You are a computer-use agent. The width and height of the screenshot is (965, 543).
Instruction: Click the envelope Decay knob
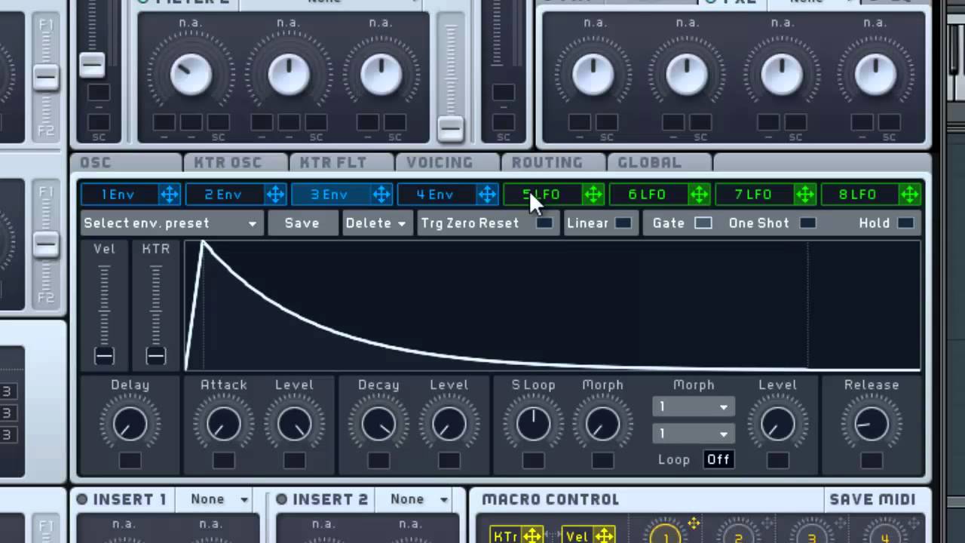click(x=378, y=425)
